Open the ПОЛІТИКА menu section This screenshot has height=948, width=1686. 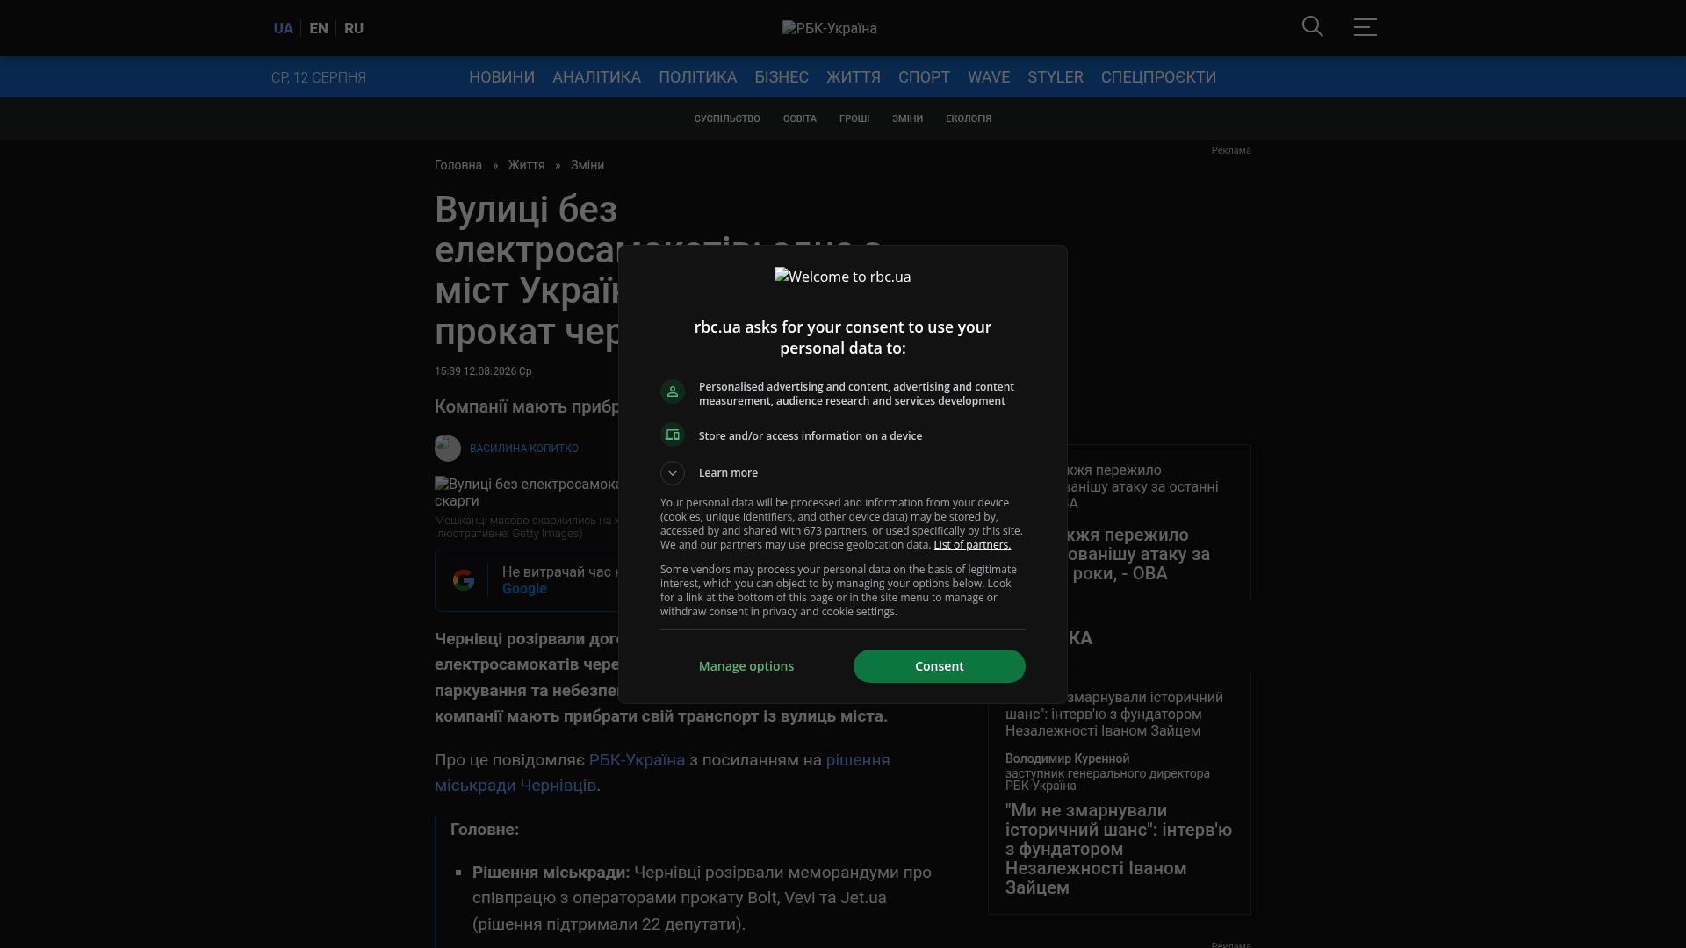(697, 77)
